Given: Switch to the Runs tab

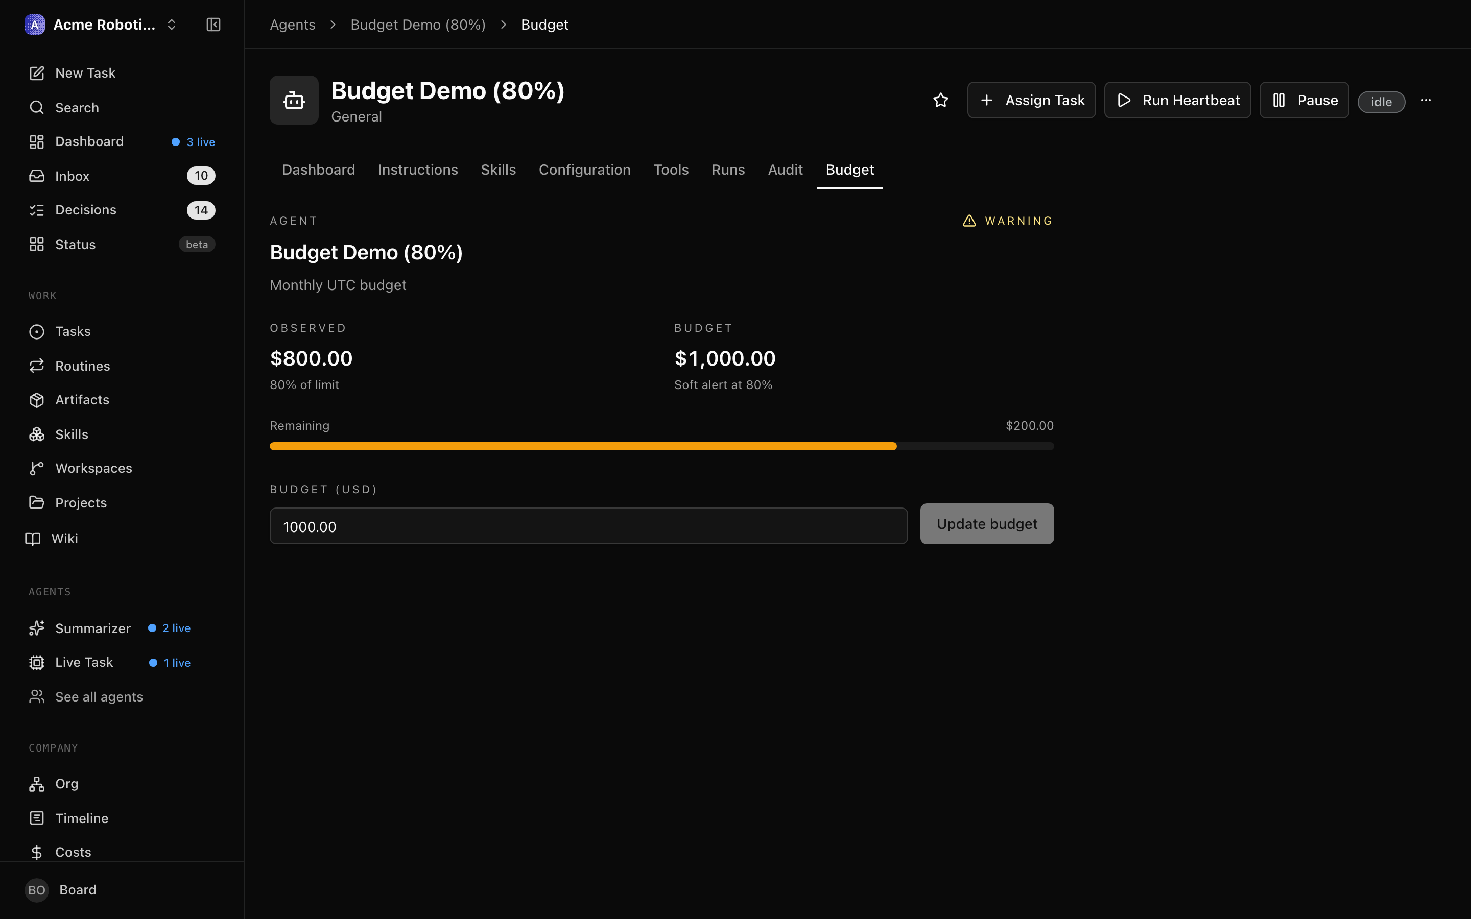Looking at the screenshot, I should pos(728,170).
